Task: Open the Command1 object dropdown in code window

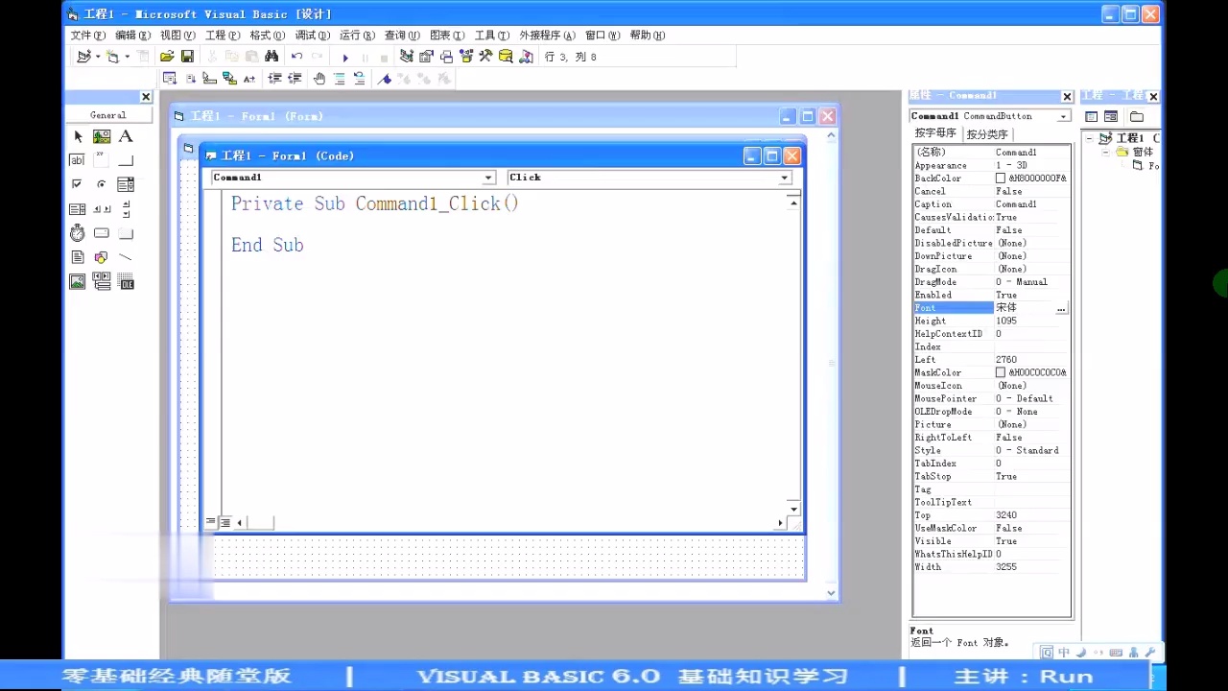Action: (x=487, y=178)
